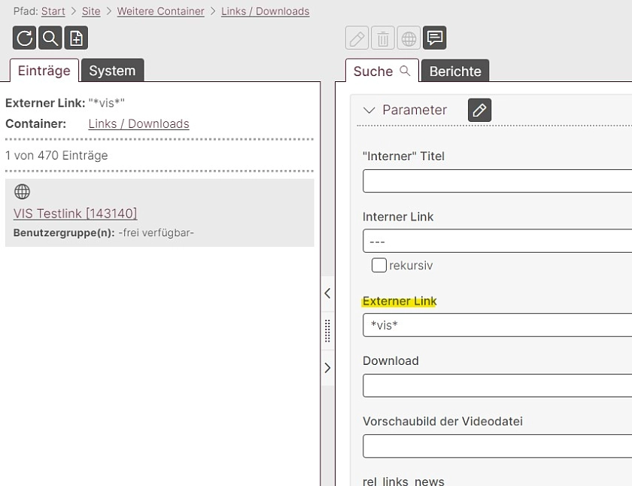
Task: Collapse the Parameter section
Action: 369,110
